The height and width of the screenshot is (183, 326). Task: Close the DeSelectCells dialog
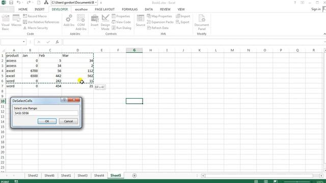pyautogui.click(x=74, y=100)
